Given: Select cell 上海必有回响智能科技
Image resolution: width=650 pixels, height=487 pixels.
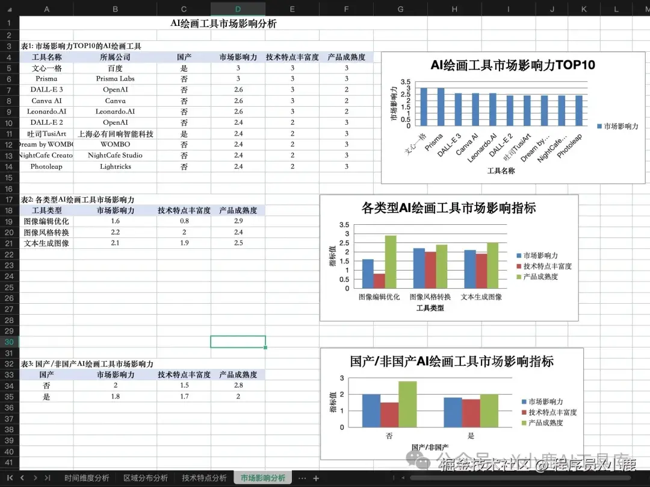Looking at the screenshot, I should tap(115, 134).
